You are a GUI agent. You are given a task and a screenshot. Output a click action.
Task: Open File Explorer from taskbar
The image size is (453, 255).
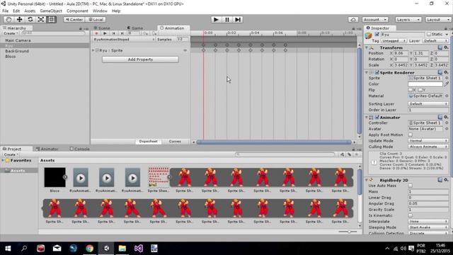coord(122,248)
